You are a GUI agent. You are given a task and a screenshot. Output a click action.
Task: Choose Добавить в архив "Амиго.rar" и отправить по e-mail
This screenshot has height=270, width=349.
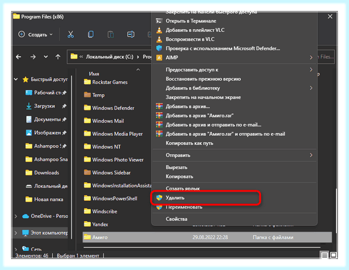click(x=234, y=134)
